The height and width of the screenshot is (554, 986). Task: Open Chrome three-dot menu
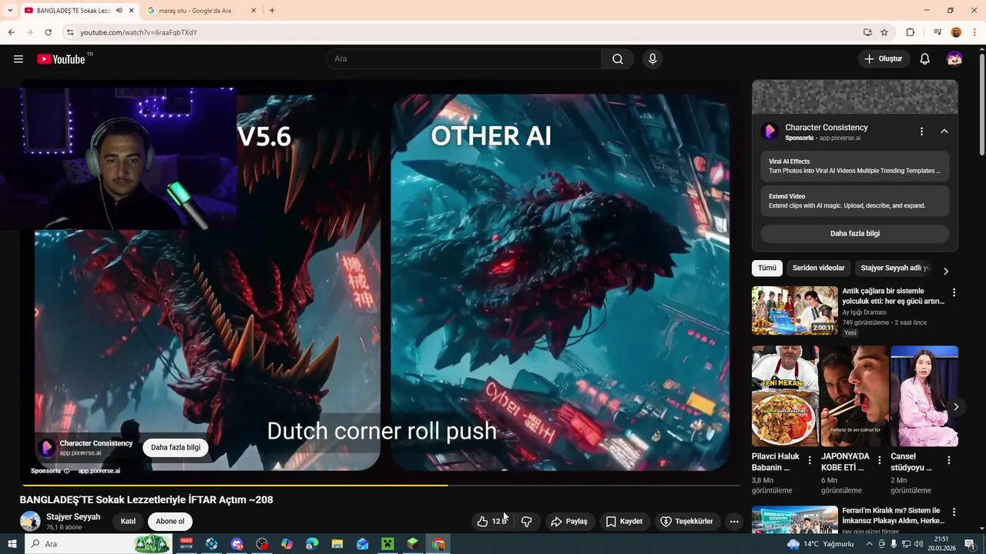tap(975, 32)
